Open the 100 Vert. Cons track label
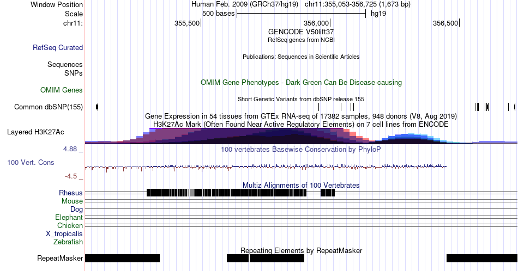Screen dimensions: 518x271 tap(31, 162)
